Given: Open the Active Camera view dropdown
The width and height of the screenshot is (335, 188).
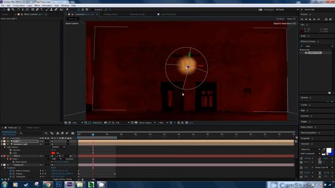Looking at the screenshot, I should [147, 123].
